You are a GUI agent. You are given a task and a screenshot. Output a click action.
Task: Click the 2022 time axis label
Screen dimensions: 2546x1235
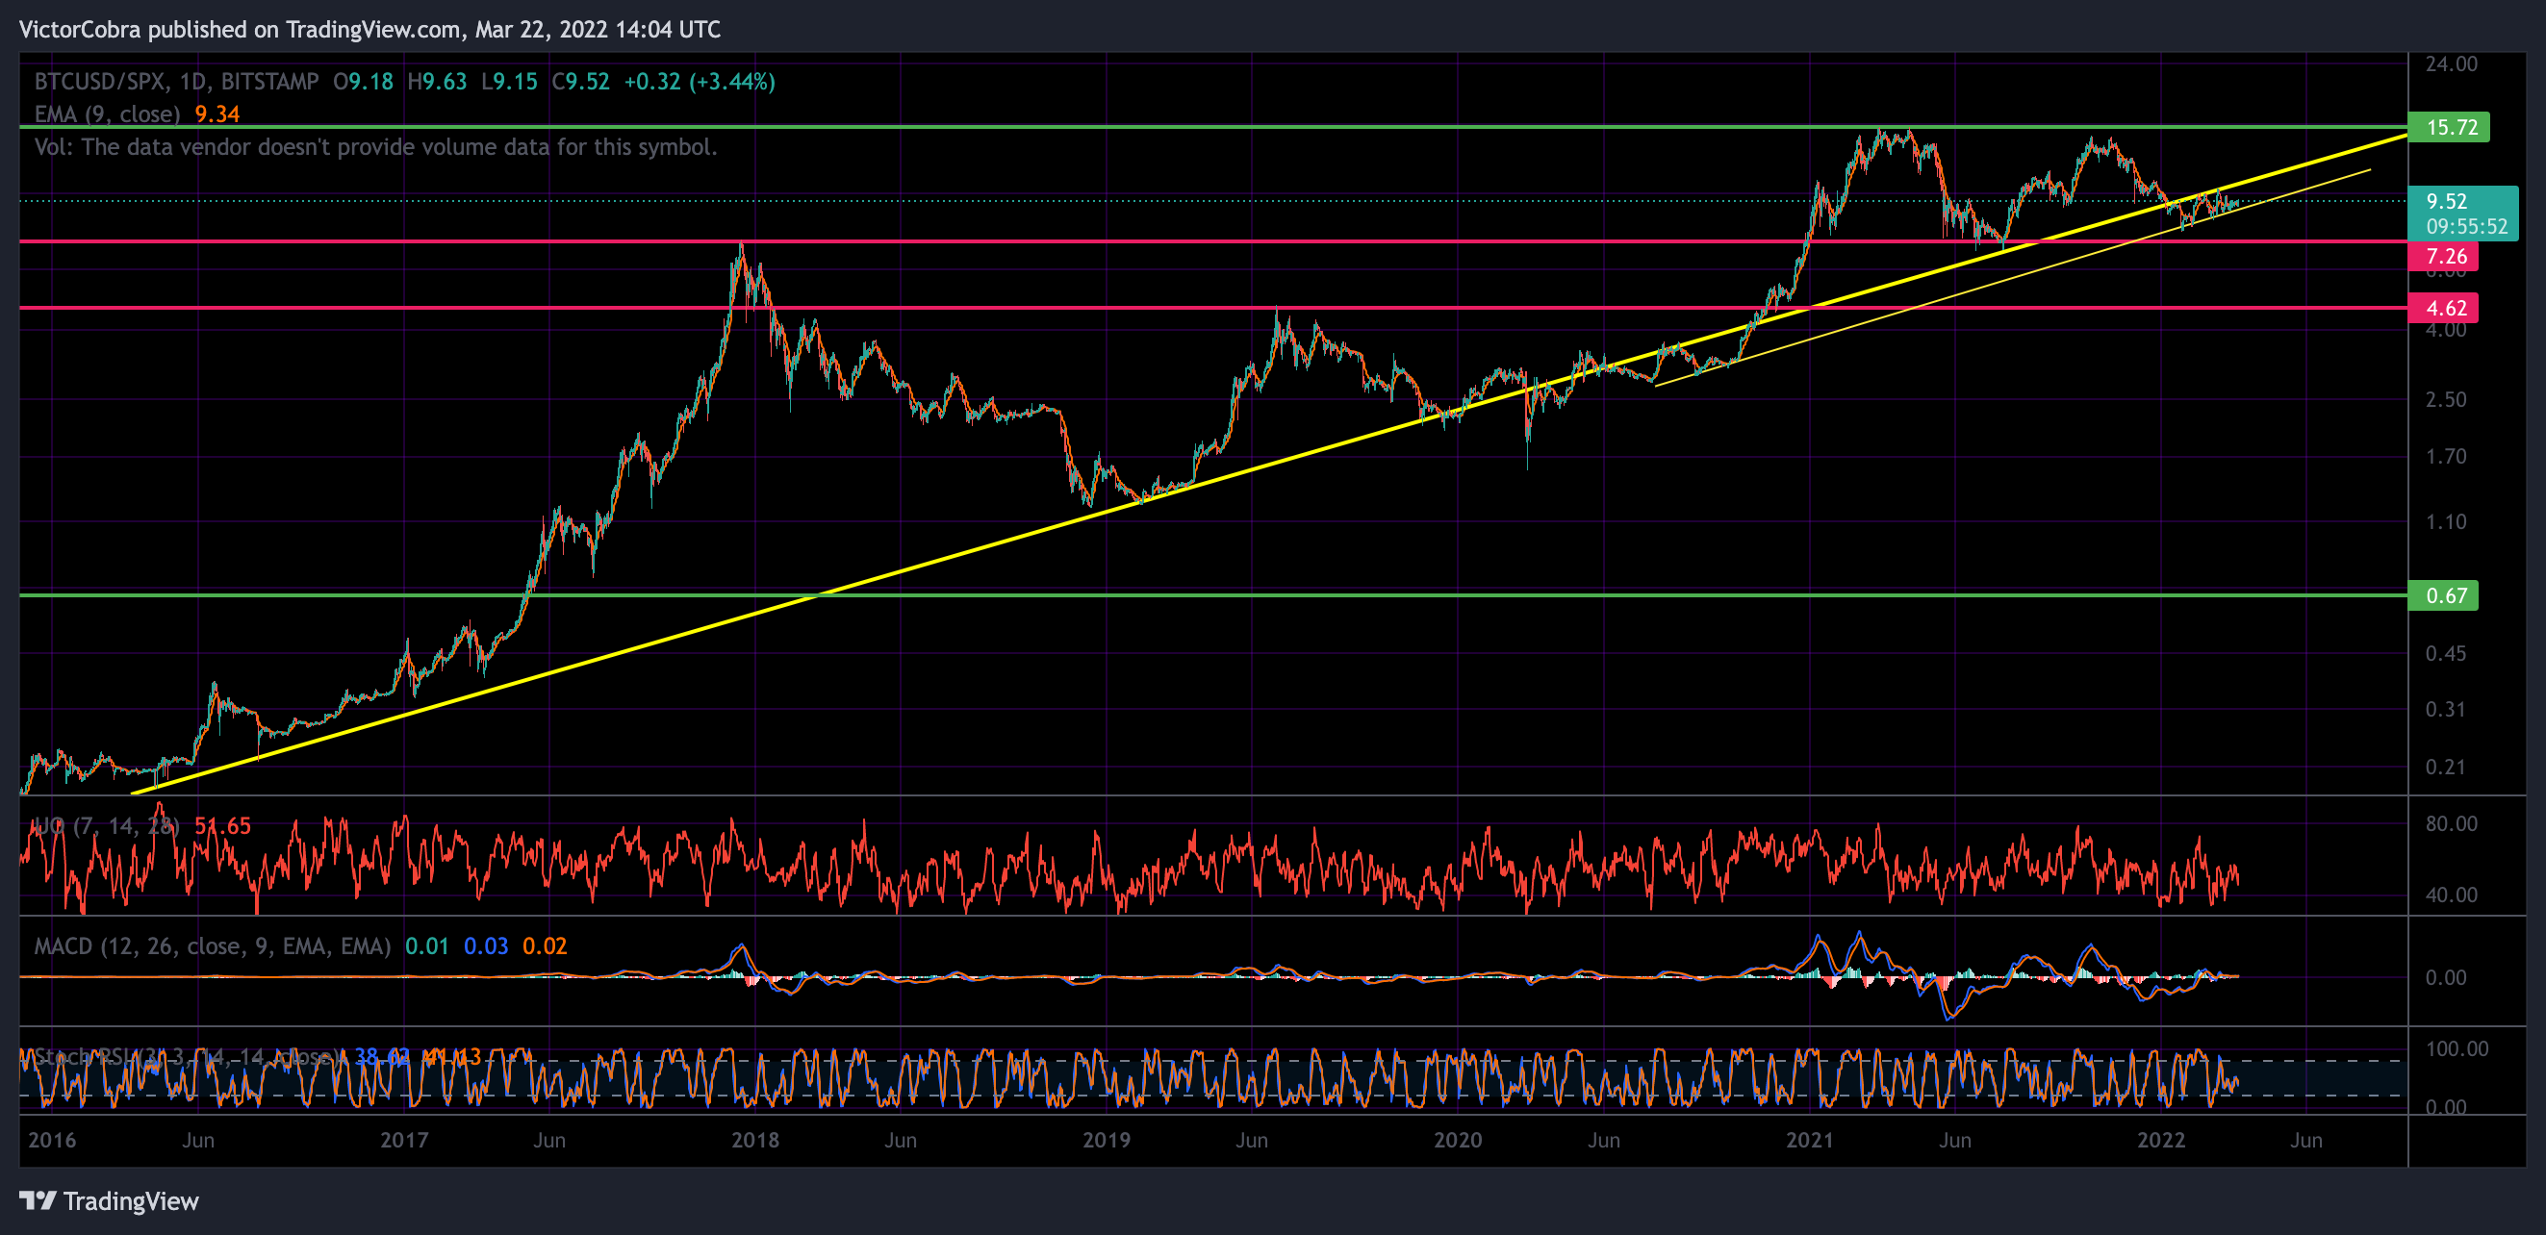point(2161,1140)
